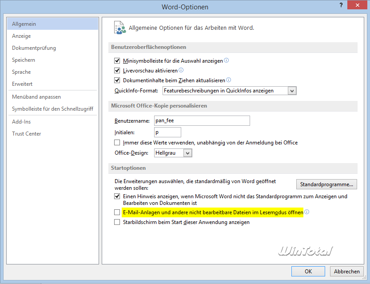
Task: Enable Immer diese Werte verwenden checkbox
Action: coord(117,143)
